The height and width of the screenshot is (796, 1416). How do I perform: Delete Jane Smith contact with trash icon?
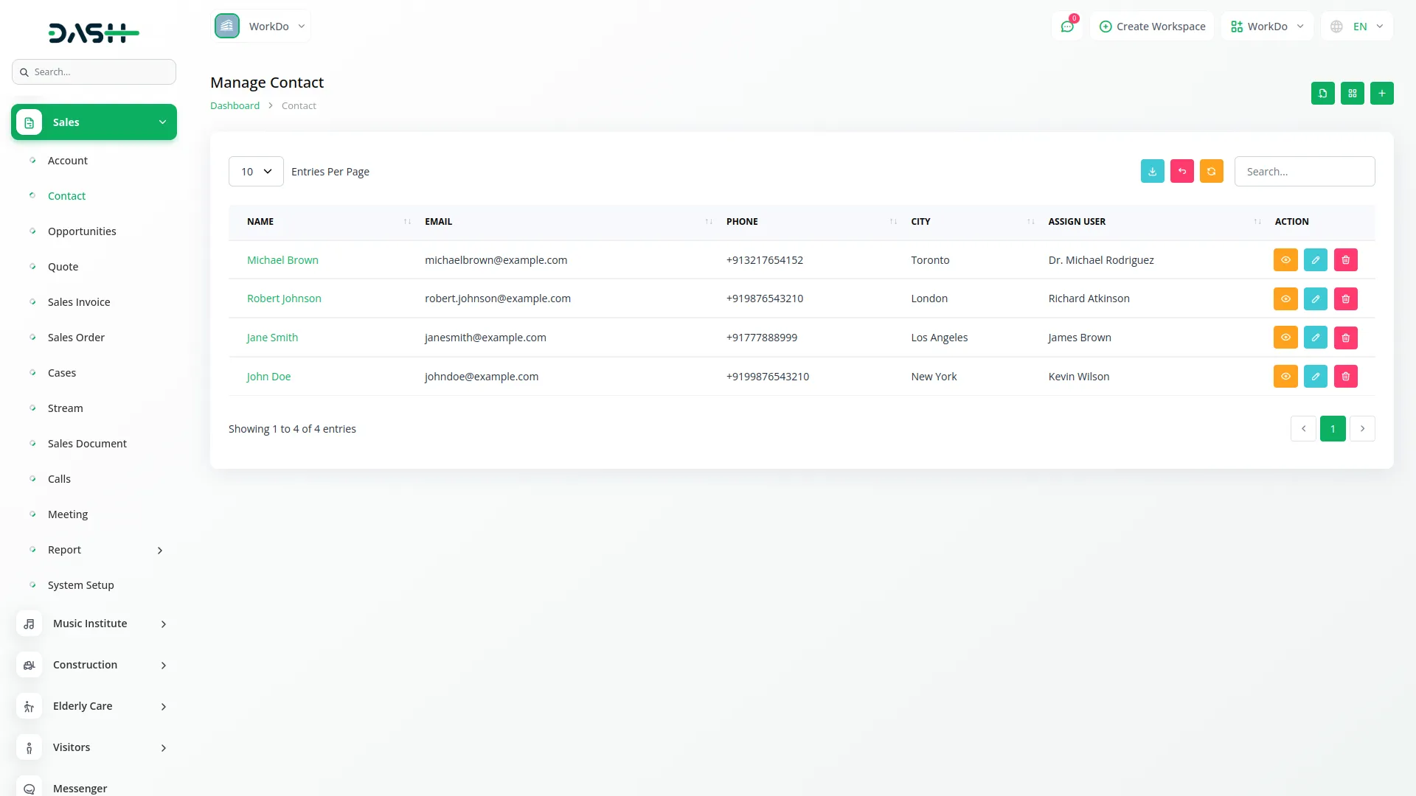1345,338
